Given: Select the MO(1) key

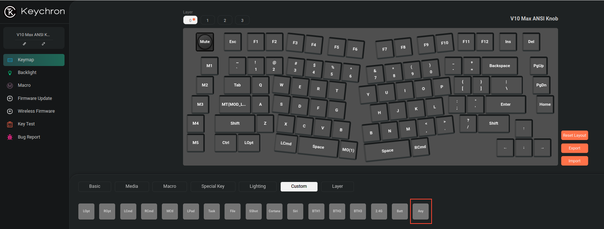Looking at the screenshot, I should (x=348, y=150).
